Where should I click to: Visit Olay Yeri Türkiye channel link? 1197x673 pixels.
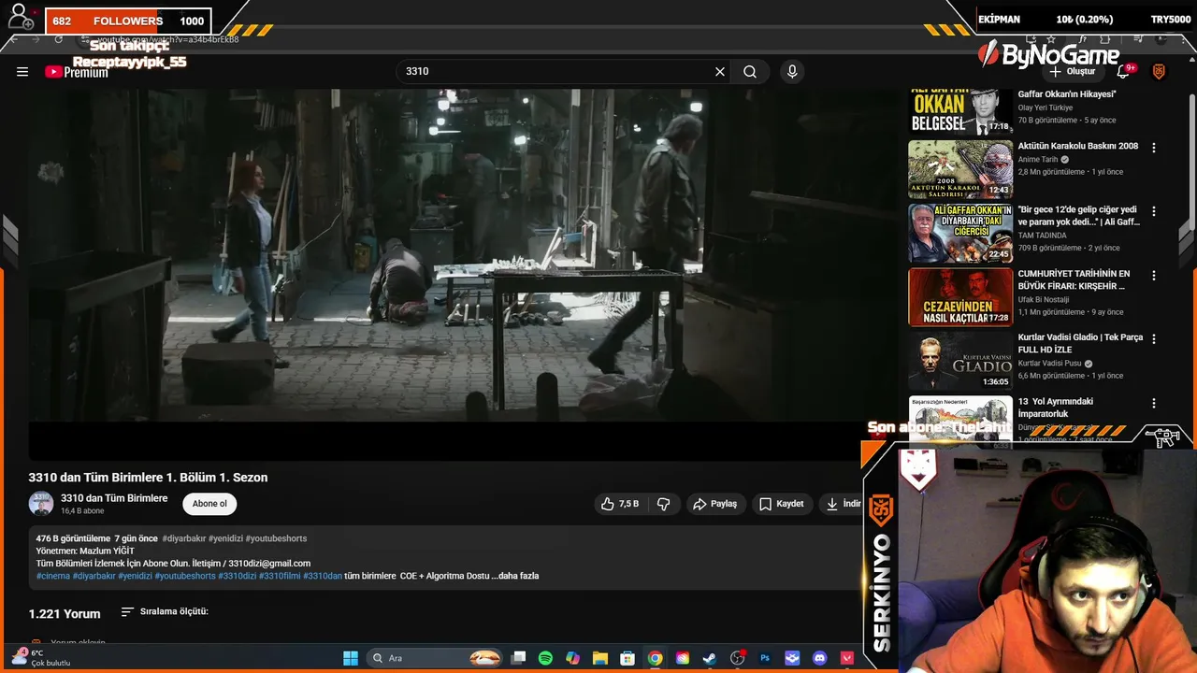click(x=1046, y=107)
